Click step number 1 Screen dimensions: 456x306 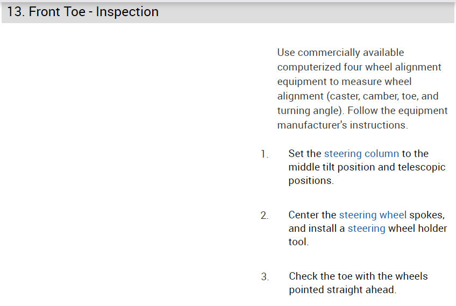[x=264, y=154]
